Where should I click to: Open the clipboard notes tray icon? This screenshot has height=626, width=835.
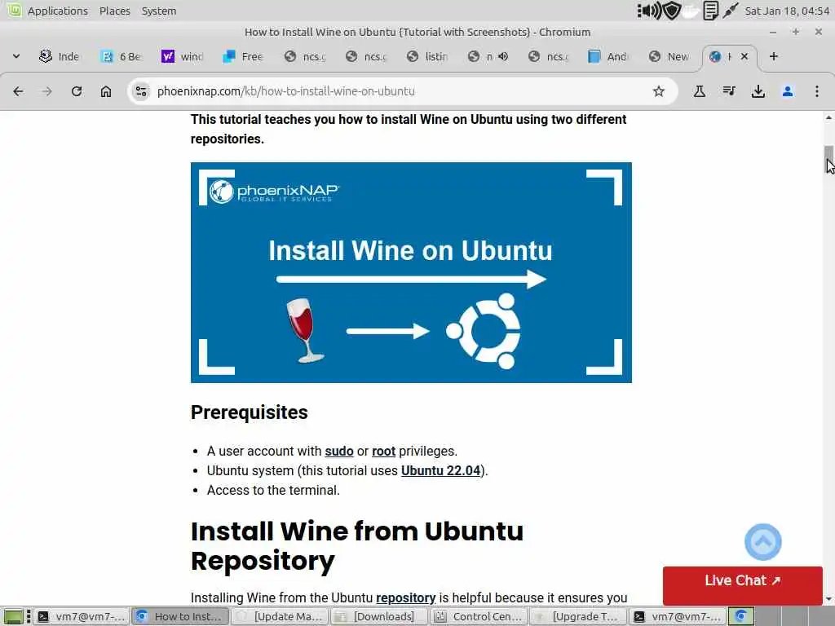(710, 11)
